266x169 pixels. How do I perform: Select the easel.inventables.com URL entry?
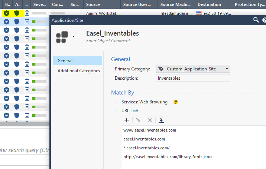(x=144, y=139)
